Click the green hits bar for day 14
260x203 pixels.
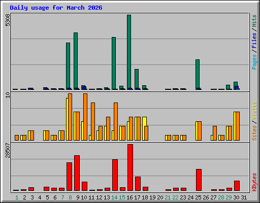click(114, 63)
